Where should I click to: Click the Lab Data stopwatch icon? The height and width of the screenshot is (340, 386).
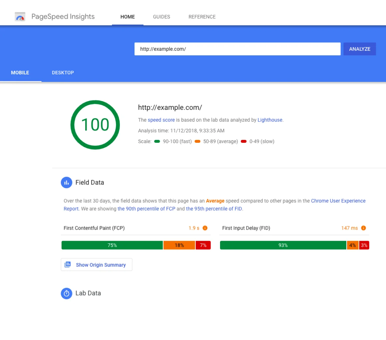tap(66, 293)
